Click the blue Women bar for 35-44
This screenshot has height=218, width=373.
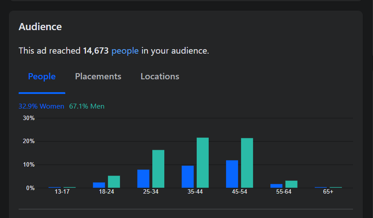[188, 177]
